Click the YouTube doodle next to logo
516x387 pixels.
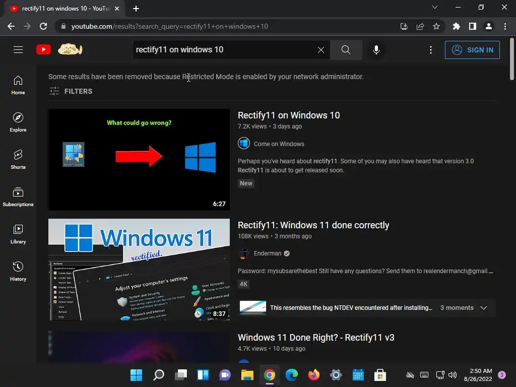click(x=70, y=50)
